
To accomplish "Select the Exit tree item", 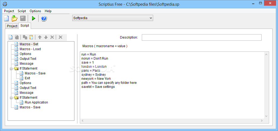I will click(x=28, y=78).
